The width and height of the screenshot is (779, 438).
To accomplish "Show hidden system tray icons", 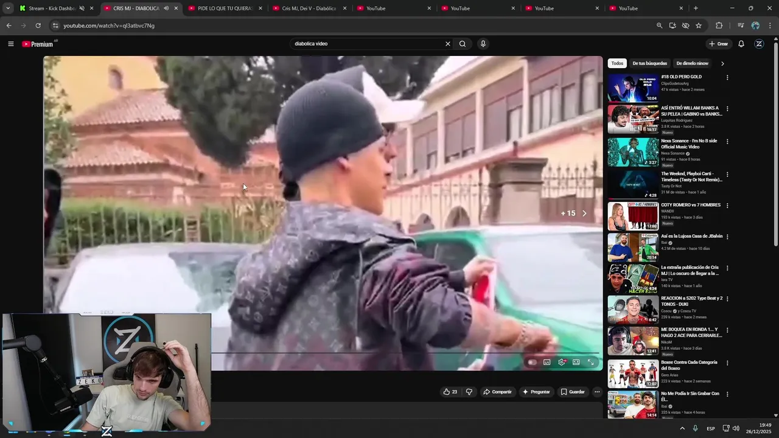I will 682,429.
